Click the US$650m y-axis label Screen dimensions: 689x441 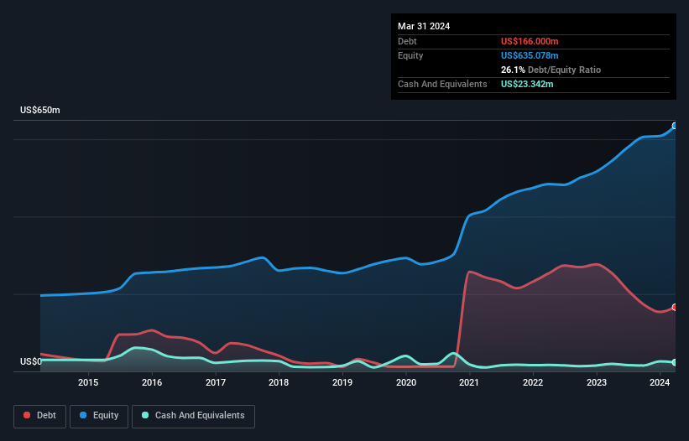pyautogui.click(x=40, y=110)
